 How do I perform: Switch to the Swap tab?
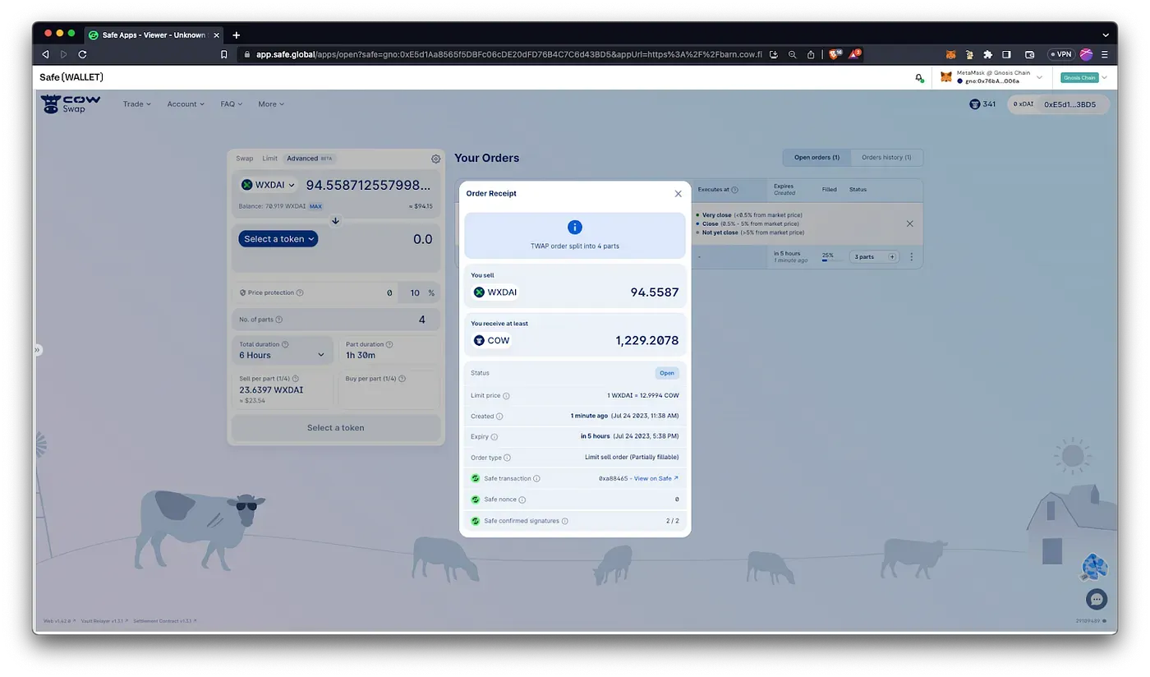click(245, 159)
